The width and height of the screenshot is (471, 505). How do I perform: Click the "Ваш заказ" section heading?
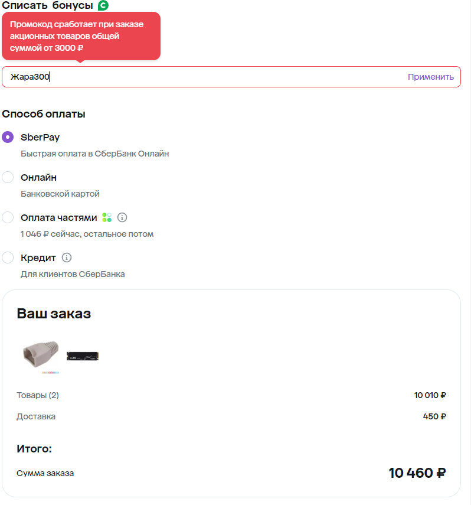(x=54, y=314)
